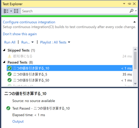Click Elapsed time: < 1 ms text
Image resolution: width=139 pixels, height=128 pixels.
pos(29,115)
